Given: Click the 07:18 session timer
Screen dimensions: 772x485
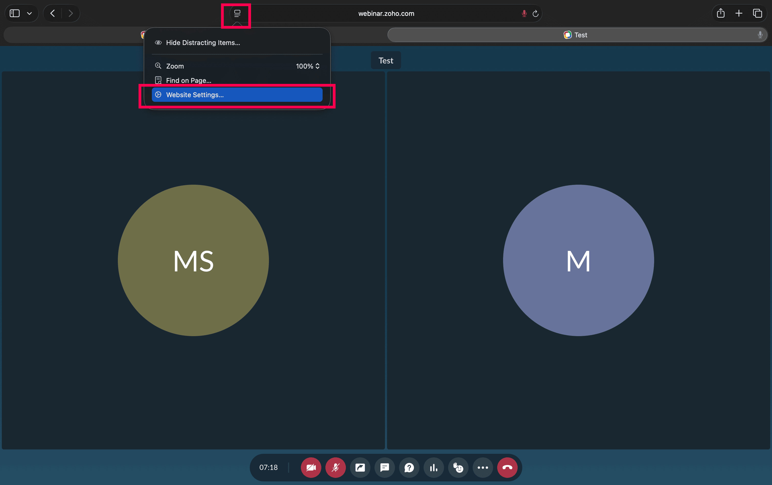Looking at the screenshot, I should pyautogui.click(x=268, y=467).
